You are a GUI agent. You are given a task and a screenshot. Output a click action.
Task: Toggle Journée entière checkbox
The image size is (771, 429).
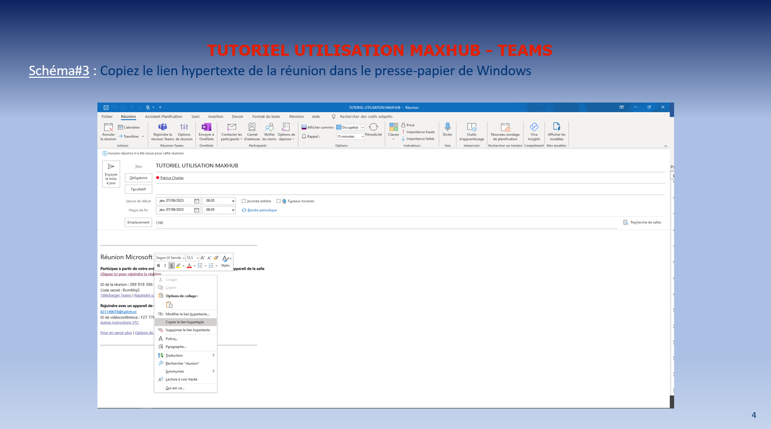pos(243,201)
